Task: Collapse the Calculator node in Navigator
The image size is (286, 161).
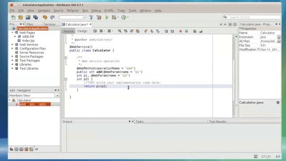Action: pos(10,100)
